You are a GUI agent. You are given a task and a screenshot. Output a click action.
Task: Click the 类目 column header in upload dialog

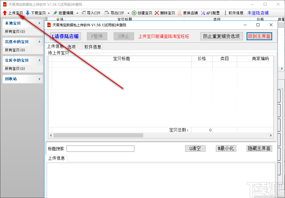coord(225,59)
